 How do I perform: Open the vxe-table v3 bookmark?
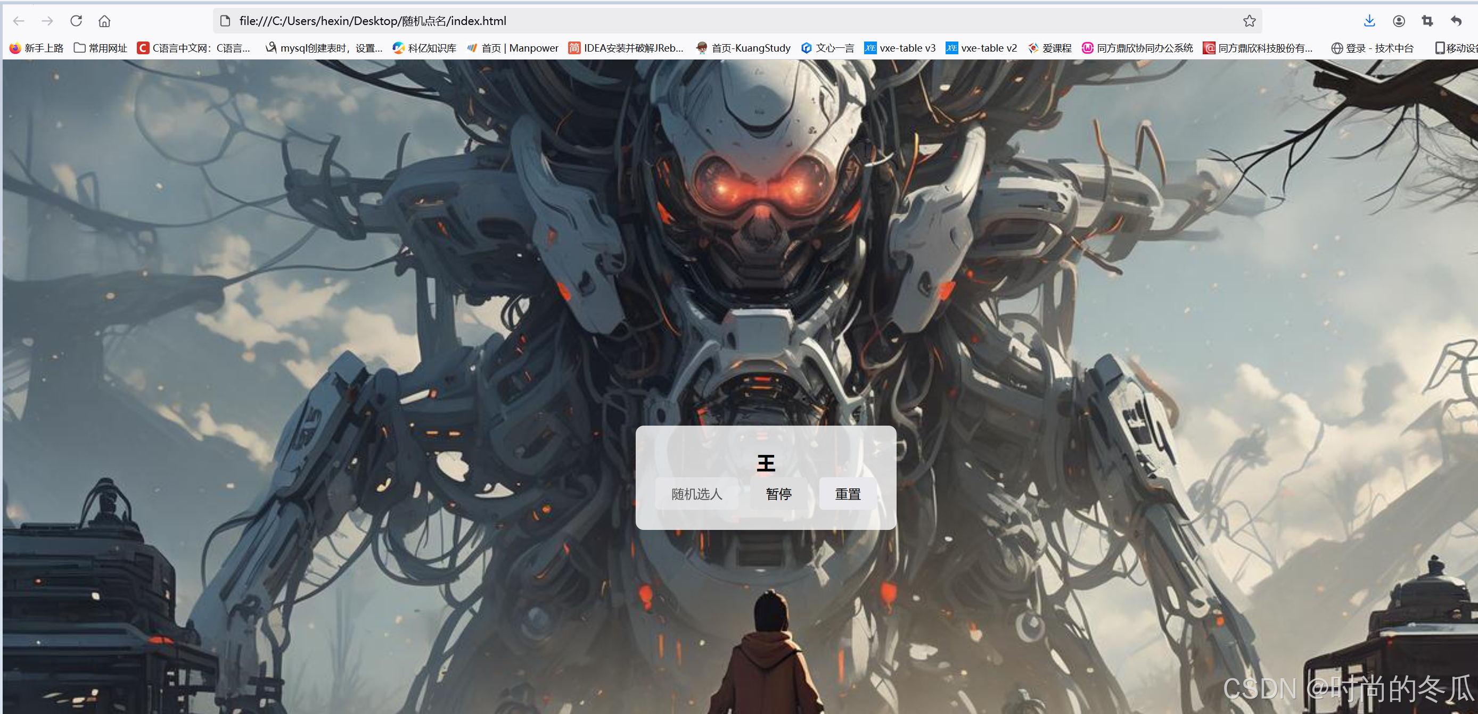pos(900,48)
